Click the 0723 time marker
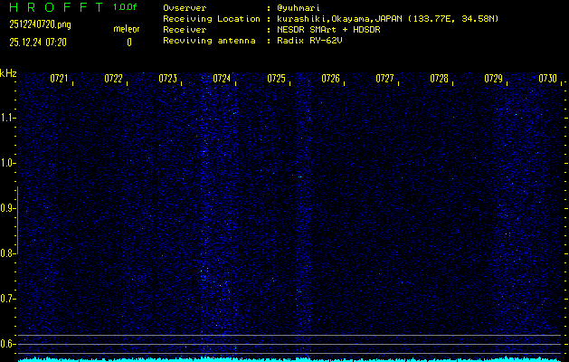The height and width of the screenshot is (362, 569). [167, 79]
